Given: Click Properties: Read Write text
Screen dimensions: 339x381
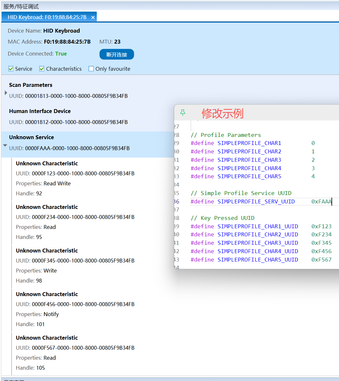Looking at the screenshot, I should [43, 183].
